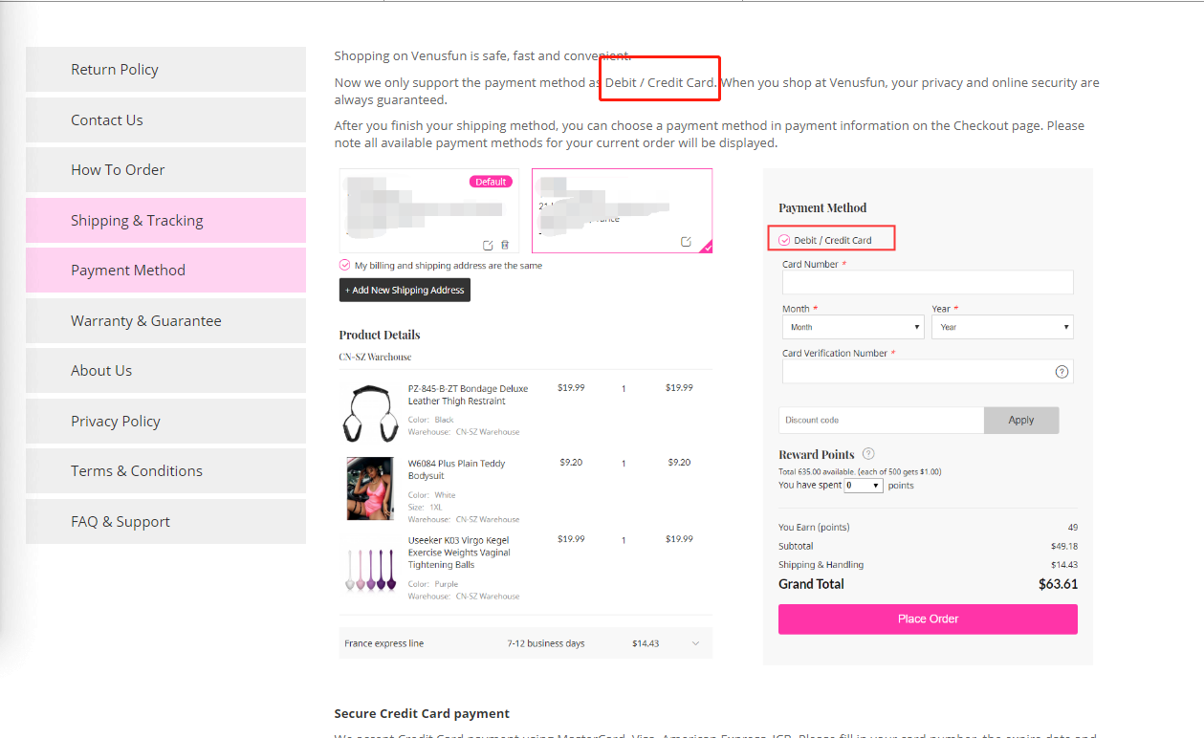Click the $9.20 line total for Teddy Bodysuit

679,463
